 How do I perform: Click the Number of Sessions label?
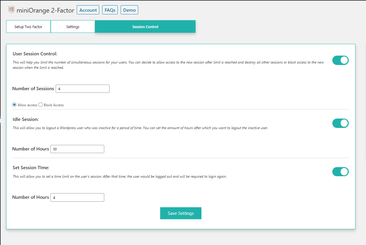coord(33,89)
